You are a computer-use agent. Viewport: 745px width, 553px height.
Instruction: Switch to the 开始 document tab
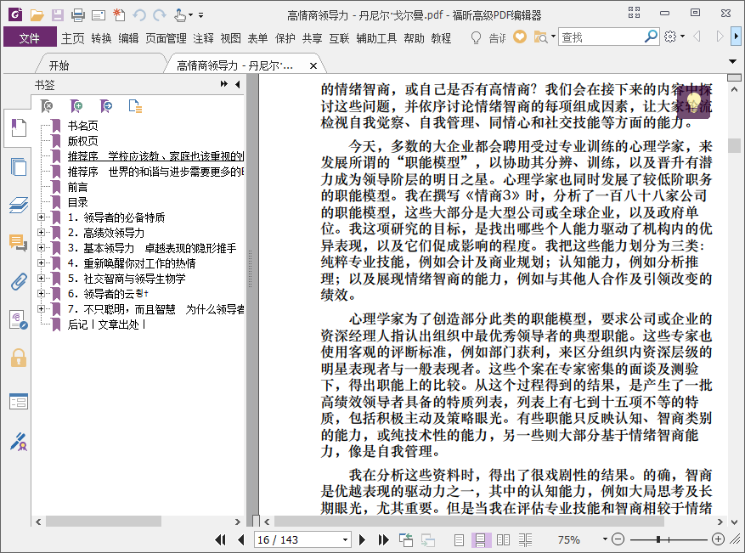click(59, 65)
